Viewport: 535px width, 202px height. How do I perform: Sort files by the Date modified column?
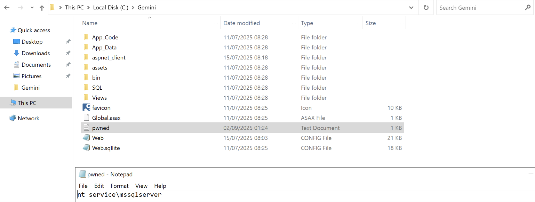(241, 23)
